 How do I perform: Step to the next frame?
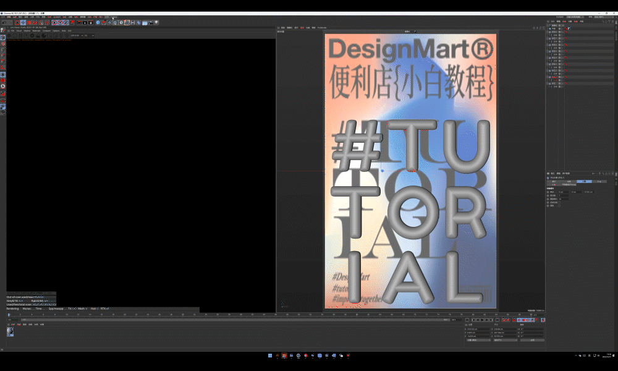(487, 320)
